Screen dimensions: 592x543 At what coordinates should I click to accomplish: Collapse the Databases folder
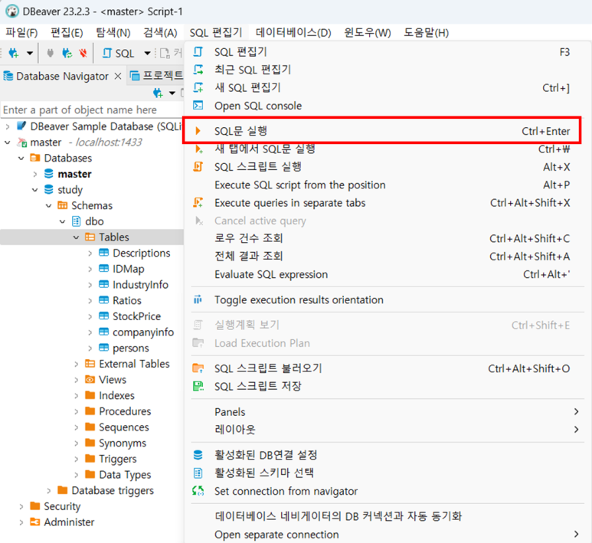[21, 159]
